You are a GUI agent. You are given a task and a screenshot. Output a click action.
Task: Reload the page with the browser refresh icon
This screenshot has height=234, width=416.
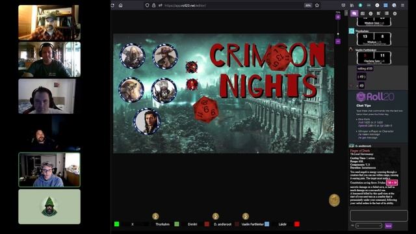(x=112, y=5)
